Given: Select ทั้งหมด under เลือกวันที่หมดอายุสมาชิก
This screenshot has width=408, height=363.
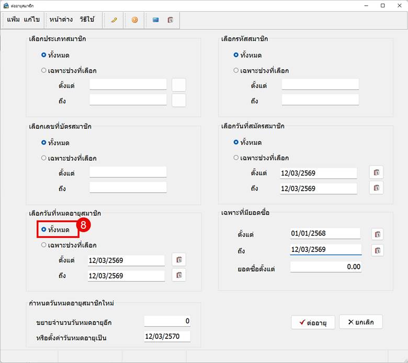Looking at the screenshot, I should click(x=55, y=229).
